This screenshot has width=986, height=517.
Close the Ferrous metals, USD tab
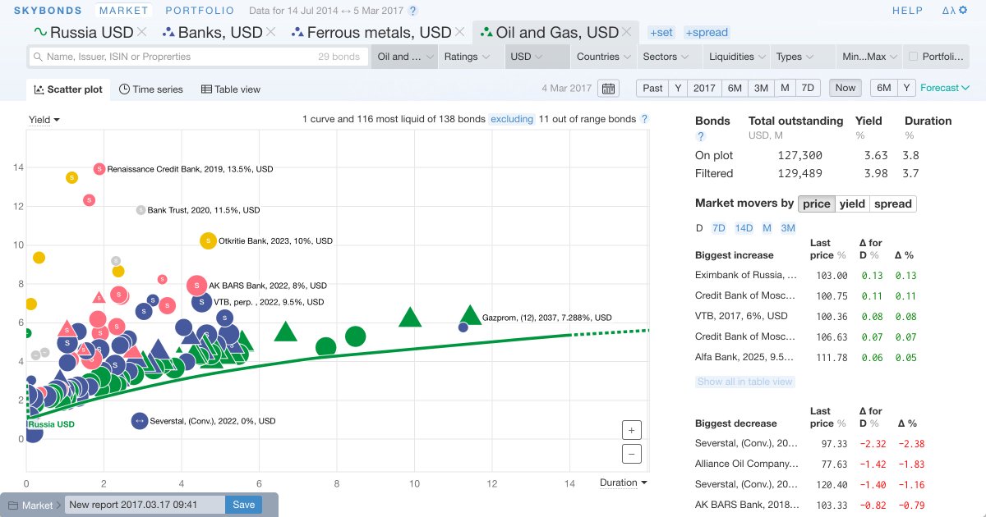[459, 32]
